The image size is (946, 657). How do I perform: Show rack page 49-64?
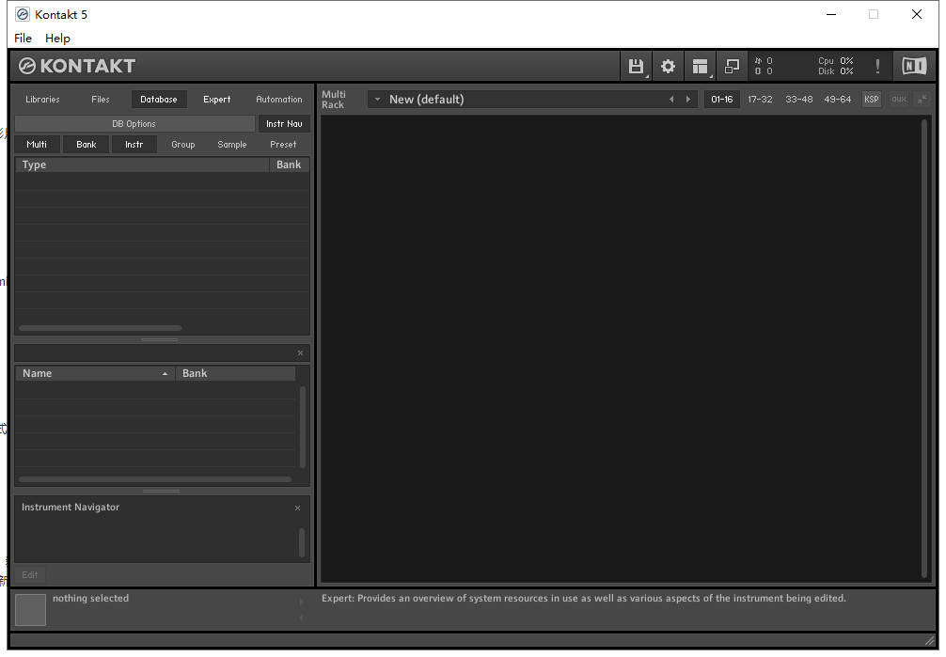(x=838, y=100)
